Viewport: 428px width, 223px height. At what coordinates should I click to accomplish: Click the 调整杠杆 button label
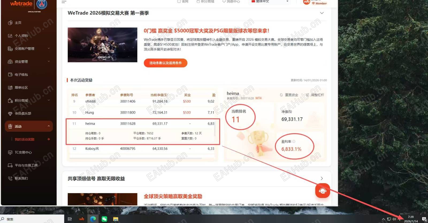[318, 95]
